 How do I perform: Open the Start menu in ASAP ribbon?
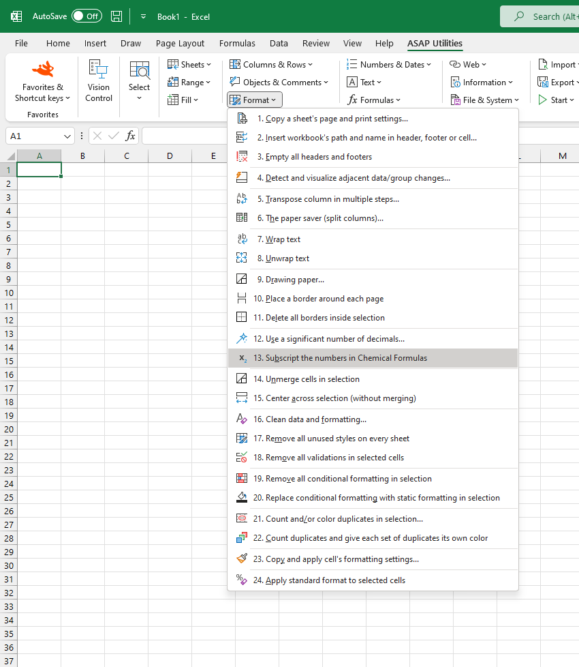(556, 100)
